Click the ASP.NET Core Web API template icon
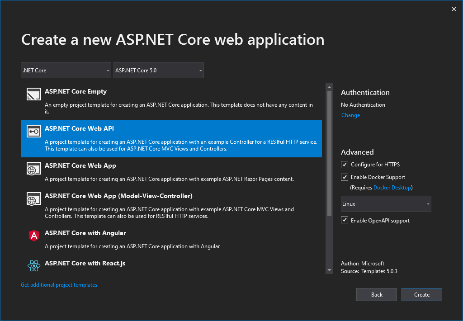Screen dimensions: 463x321 33,131
